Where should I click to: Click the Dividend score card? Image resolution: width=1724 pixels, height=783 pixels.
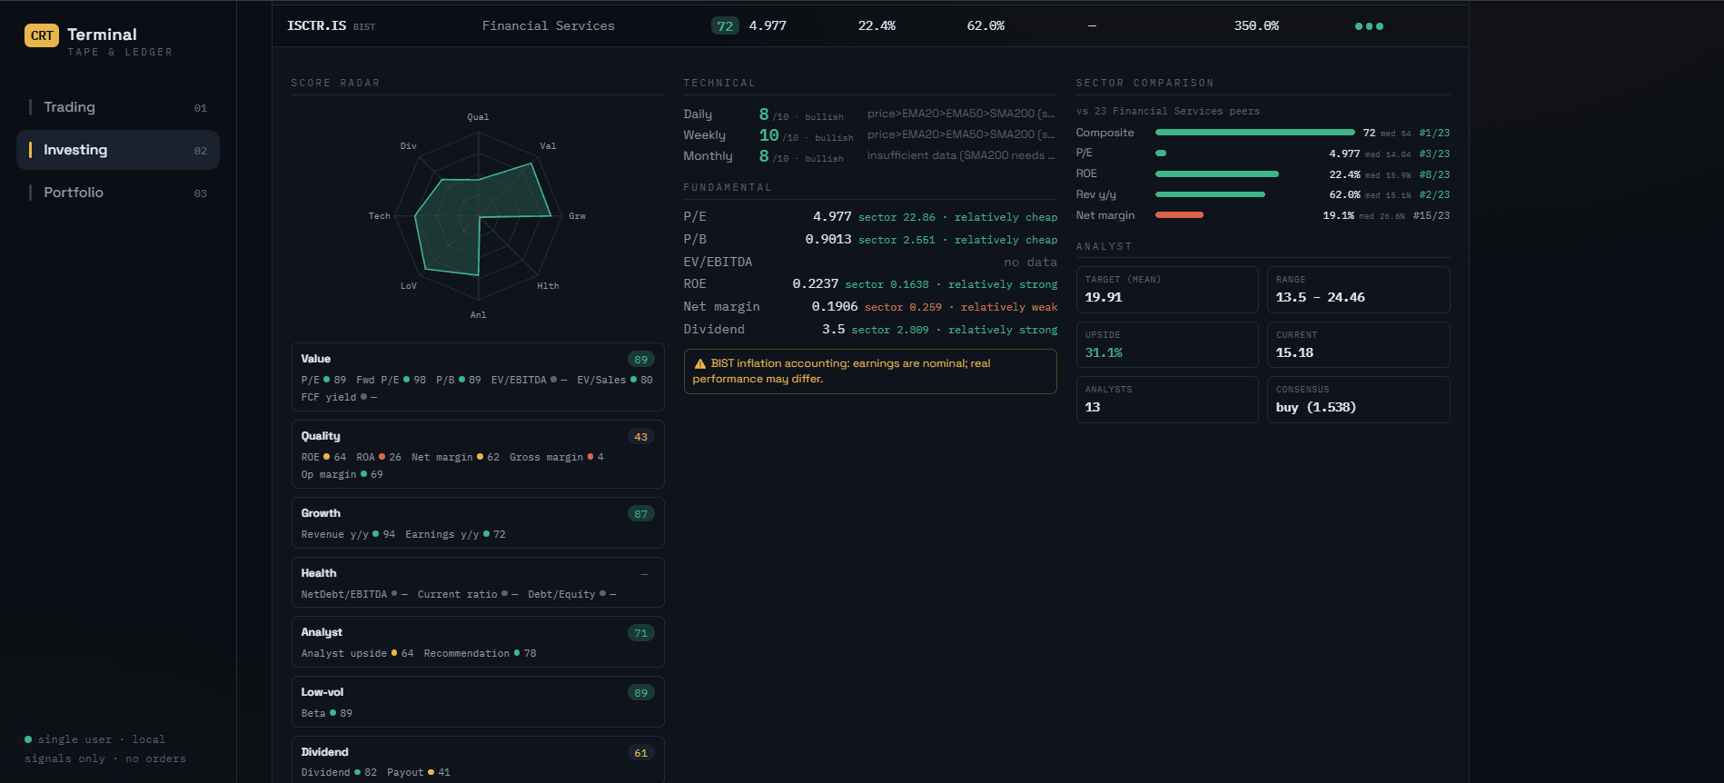pos(478,759)
